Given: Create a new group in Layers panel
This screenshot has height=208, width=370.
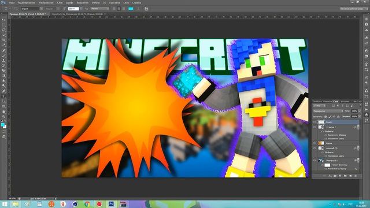Looking at the screenshot, I should 345,176.
